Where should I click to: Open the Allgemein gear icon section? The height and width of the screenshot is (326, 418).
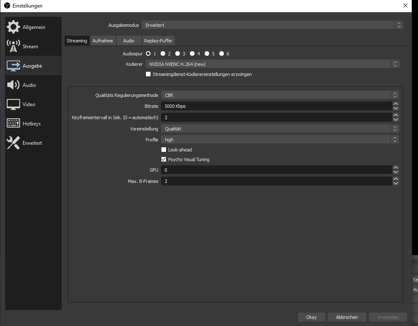(13, 27)
